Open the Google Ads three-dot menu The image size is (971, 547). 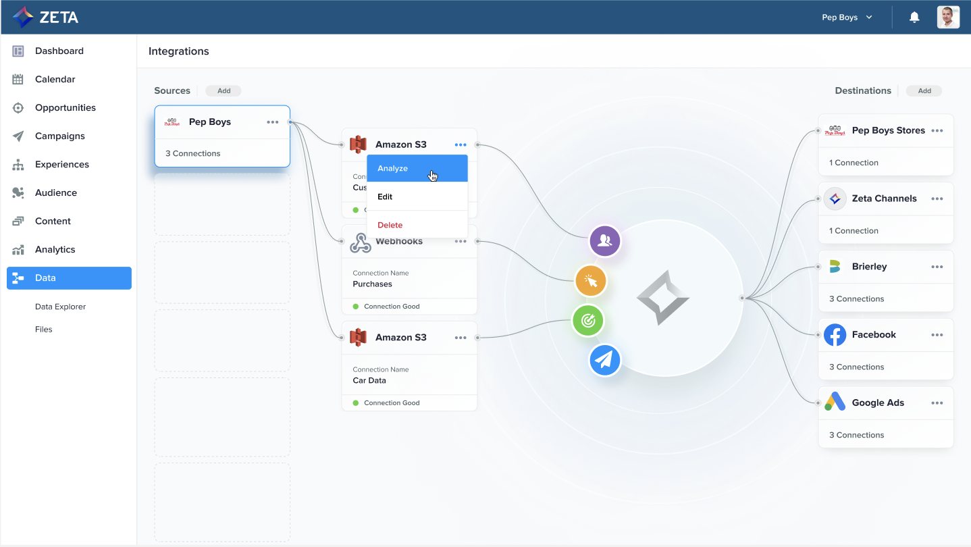[x=937, y=403]
